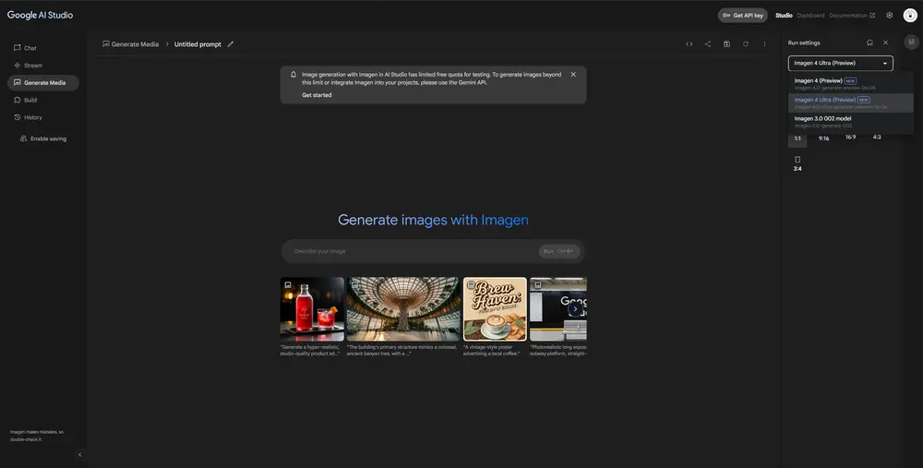Select the 4:3 aspect ratio
Screen dimensions: 923x468
point(877,138)
